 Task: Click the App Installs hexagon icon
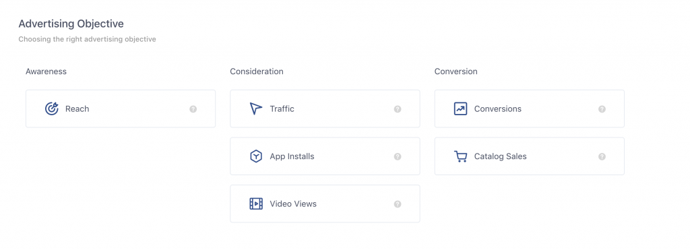(x=255, y=156)
